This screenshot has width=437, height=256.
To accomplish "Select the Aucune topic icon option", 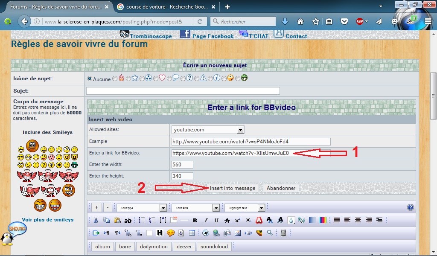I will 90,79.
